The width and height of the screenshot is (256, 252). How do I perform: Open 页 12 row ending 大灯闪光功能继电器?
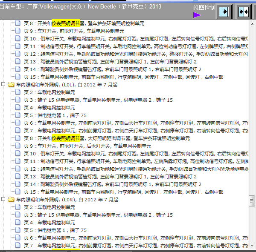tap(136, 169)
